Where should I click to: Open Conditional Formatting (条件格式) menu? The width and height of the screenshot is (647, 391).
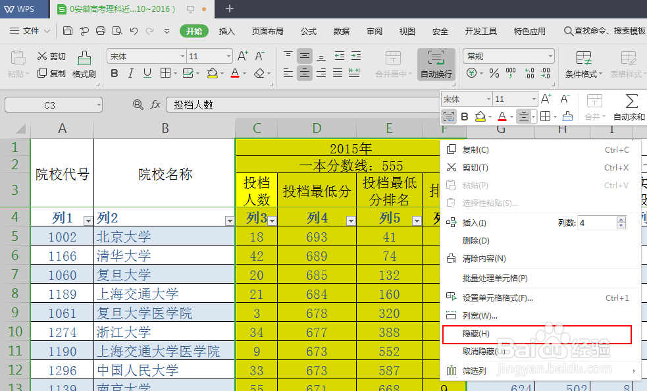click(583, 65)
